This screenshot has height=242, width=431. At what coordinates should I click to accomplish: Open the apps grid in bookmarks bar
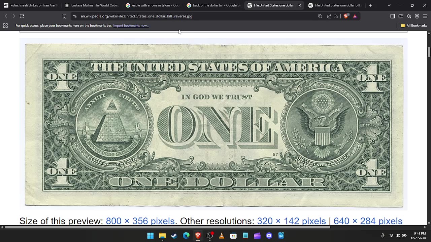pos(5,26)
